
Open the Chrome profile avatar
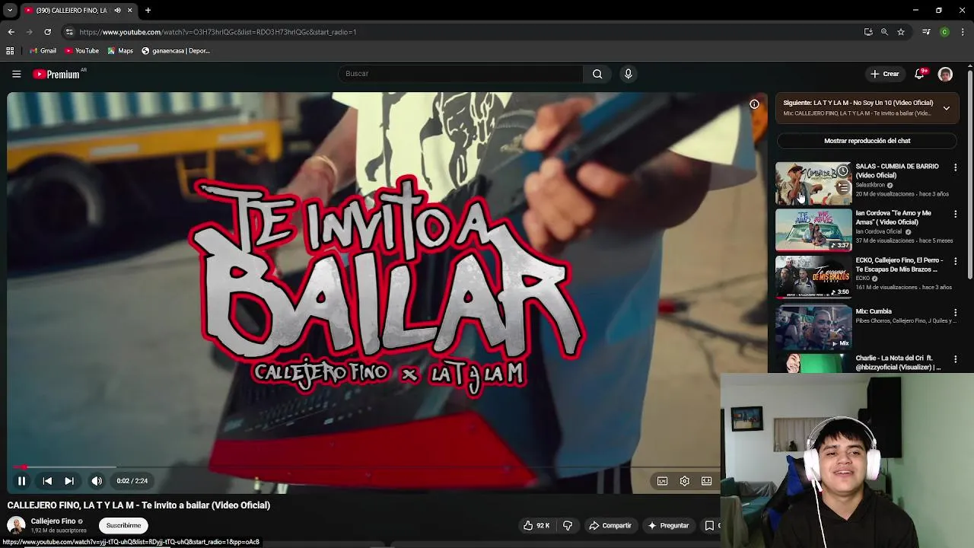point(944,32)
